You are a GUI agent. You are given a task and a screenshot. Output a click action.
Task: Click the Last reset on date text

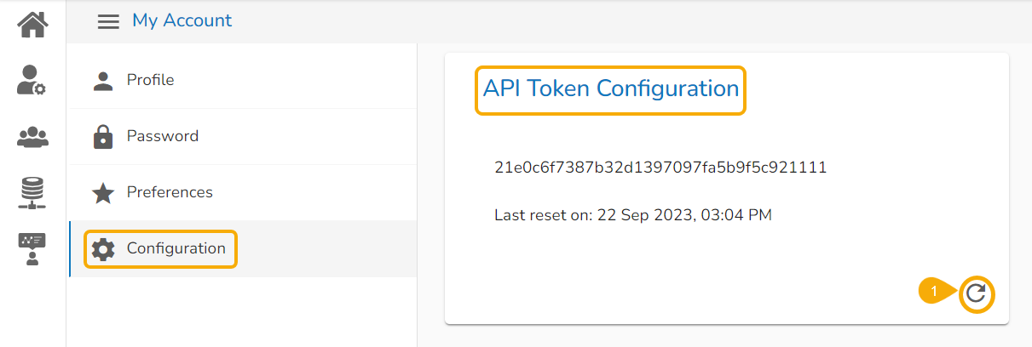[633, 215]
